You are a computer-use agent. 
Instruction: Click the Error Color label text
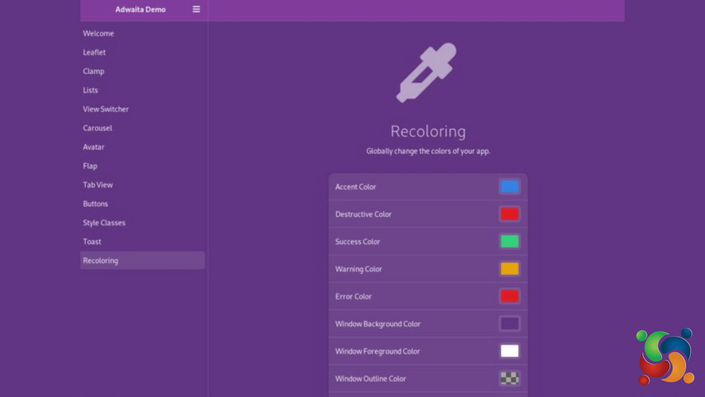(x=353, y=296)
